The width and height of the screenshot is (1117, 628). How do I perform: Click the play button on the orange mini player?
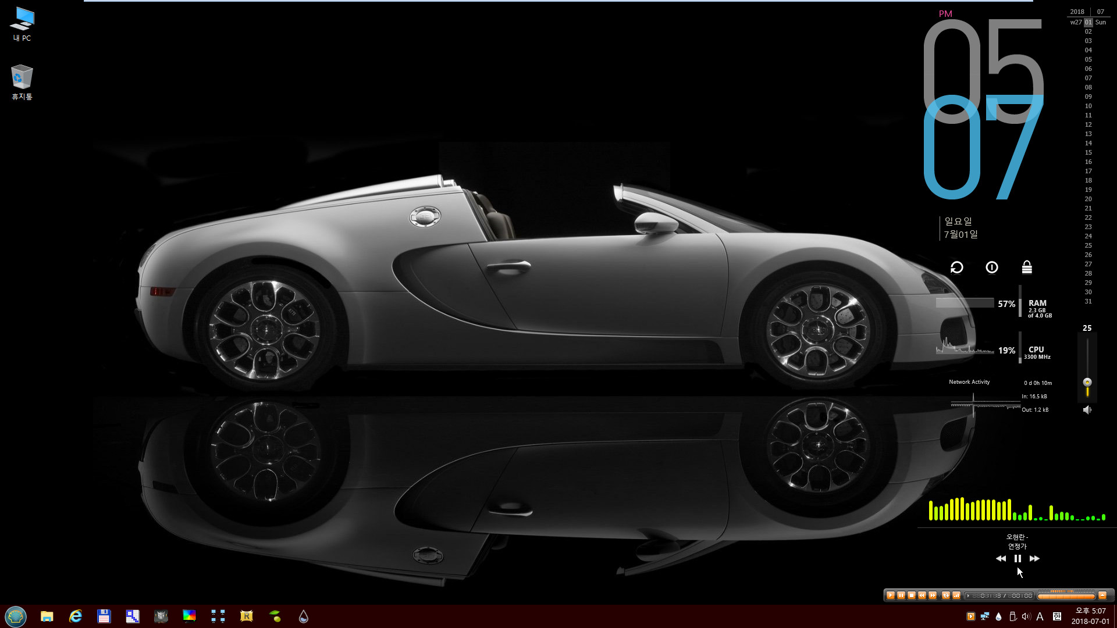[x=891, y=595]
